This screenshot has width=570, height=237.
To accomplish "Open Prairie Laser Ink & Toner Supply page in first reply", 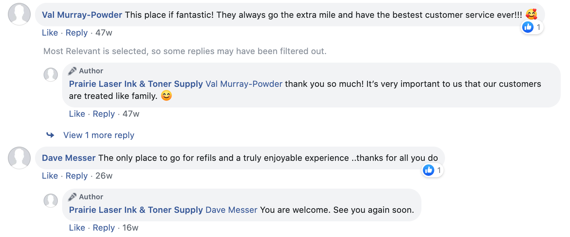I will point(136,84).
